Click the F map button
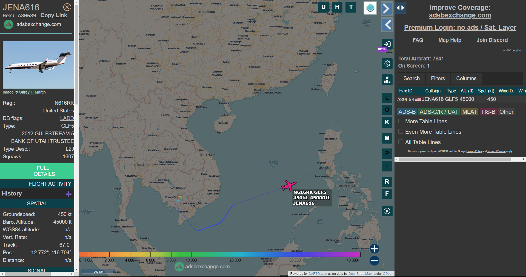The image size is (526, 277). tap(387, 194)
